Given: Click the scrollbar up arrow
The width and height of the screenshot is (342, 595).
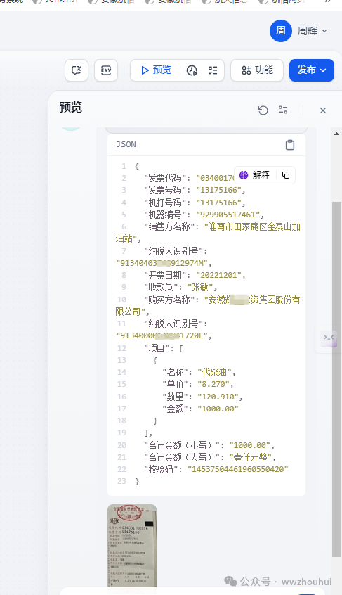Looking at the screenshot, I should click(x=336, y=134).
